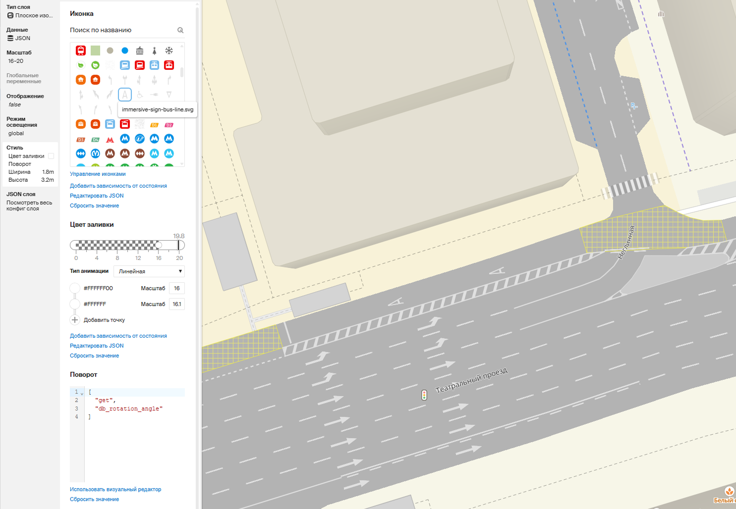Click the icon search input field

(121, 30)
